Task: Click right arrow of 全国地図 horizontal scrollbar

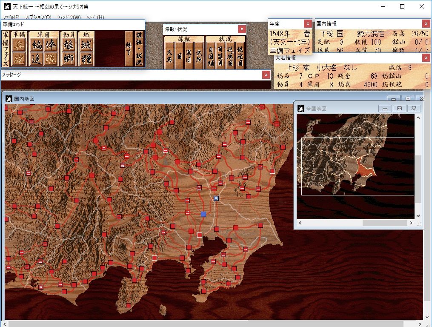Action: click(411, 223)
